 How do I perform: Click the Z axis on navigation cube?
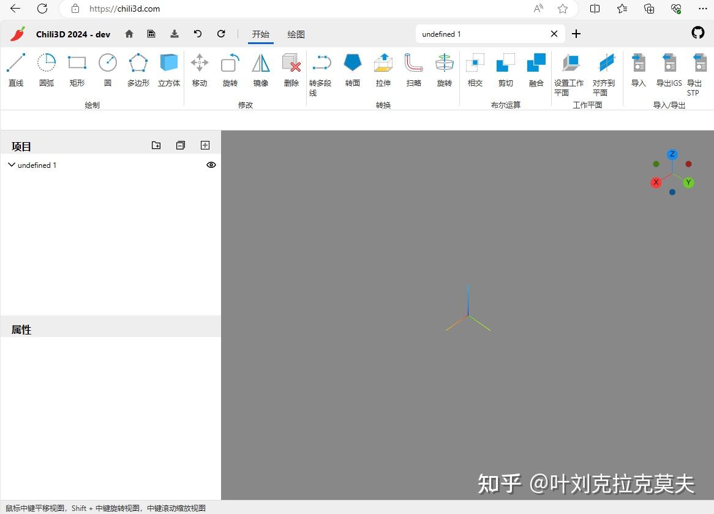pos(672,154)
